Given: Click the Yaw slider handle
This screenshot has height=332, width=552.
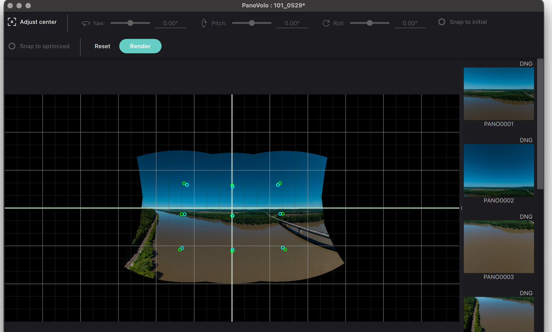Looking at the screenshot, I should [x=130, y=23].
